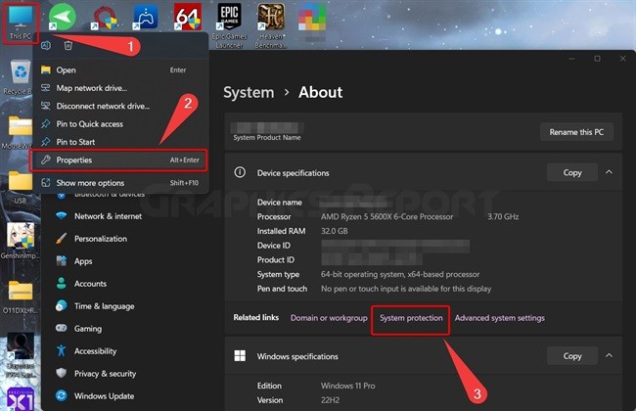Open the System protection link
Screen dimensions: 636x411
pyautogui.click(x=411, y=318)
